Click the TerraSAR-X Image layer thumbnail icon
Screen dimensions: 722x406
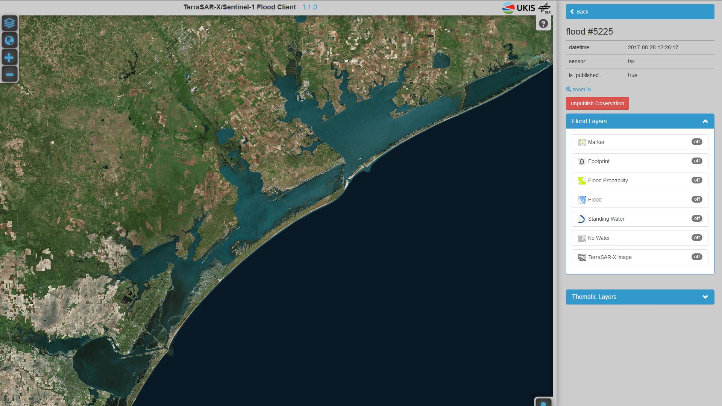(x=582, y=258)
